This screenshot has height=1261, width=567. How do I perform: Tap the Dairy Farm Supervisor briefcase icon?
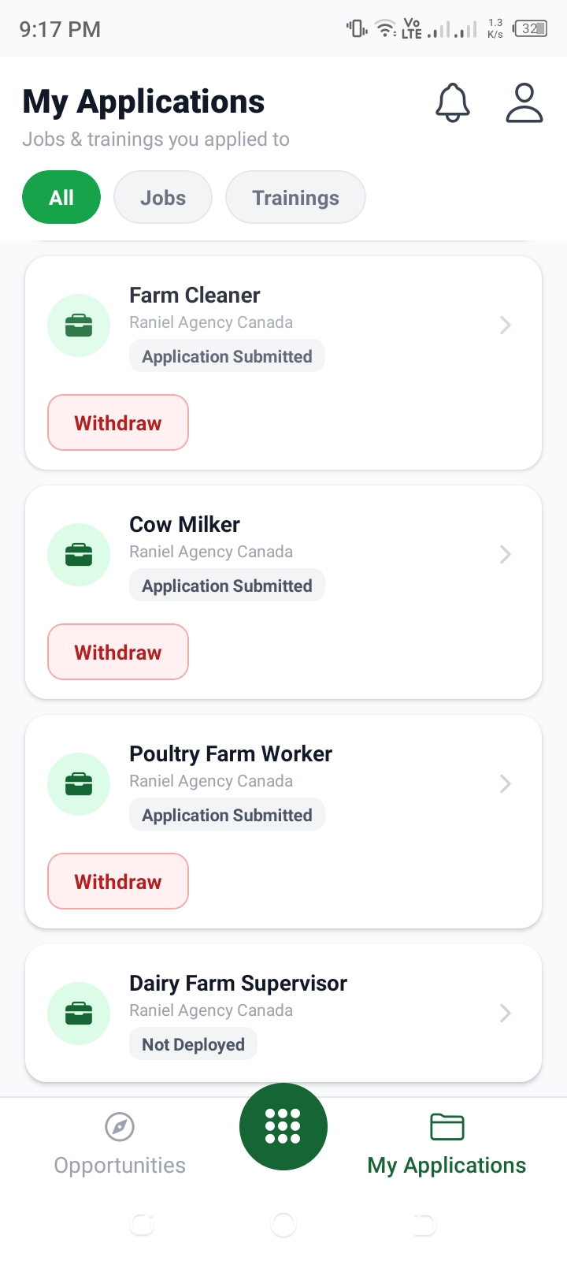coord(79,1014)
